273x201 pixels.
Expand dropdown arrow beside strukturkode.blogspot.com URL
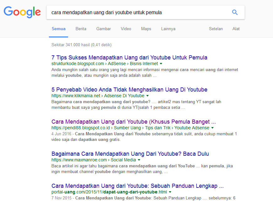point(161,64)
